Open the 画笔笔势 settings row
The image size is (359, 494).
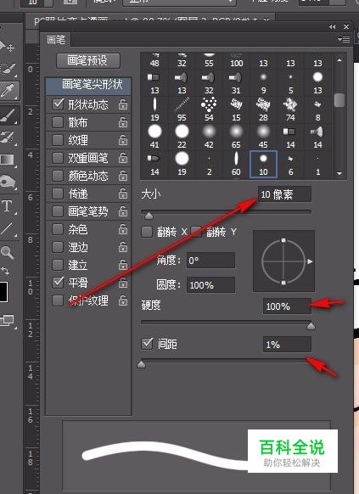88,211
